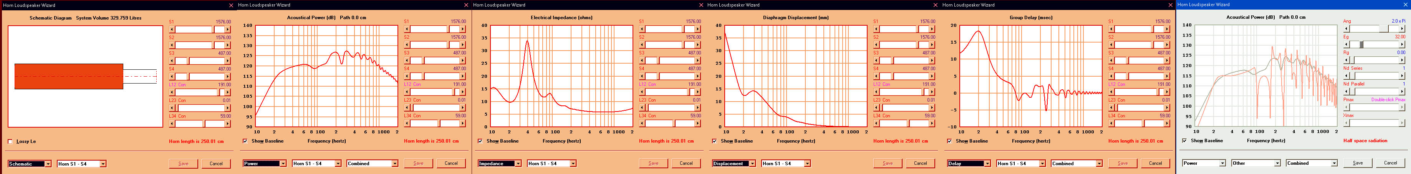Screen dimensions: 1411x174
Task: Click Ang slider left arrow in grey Power window
Action: point(1346,28)
